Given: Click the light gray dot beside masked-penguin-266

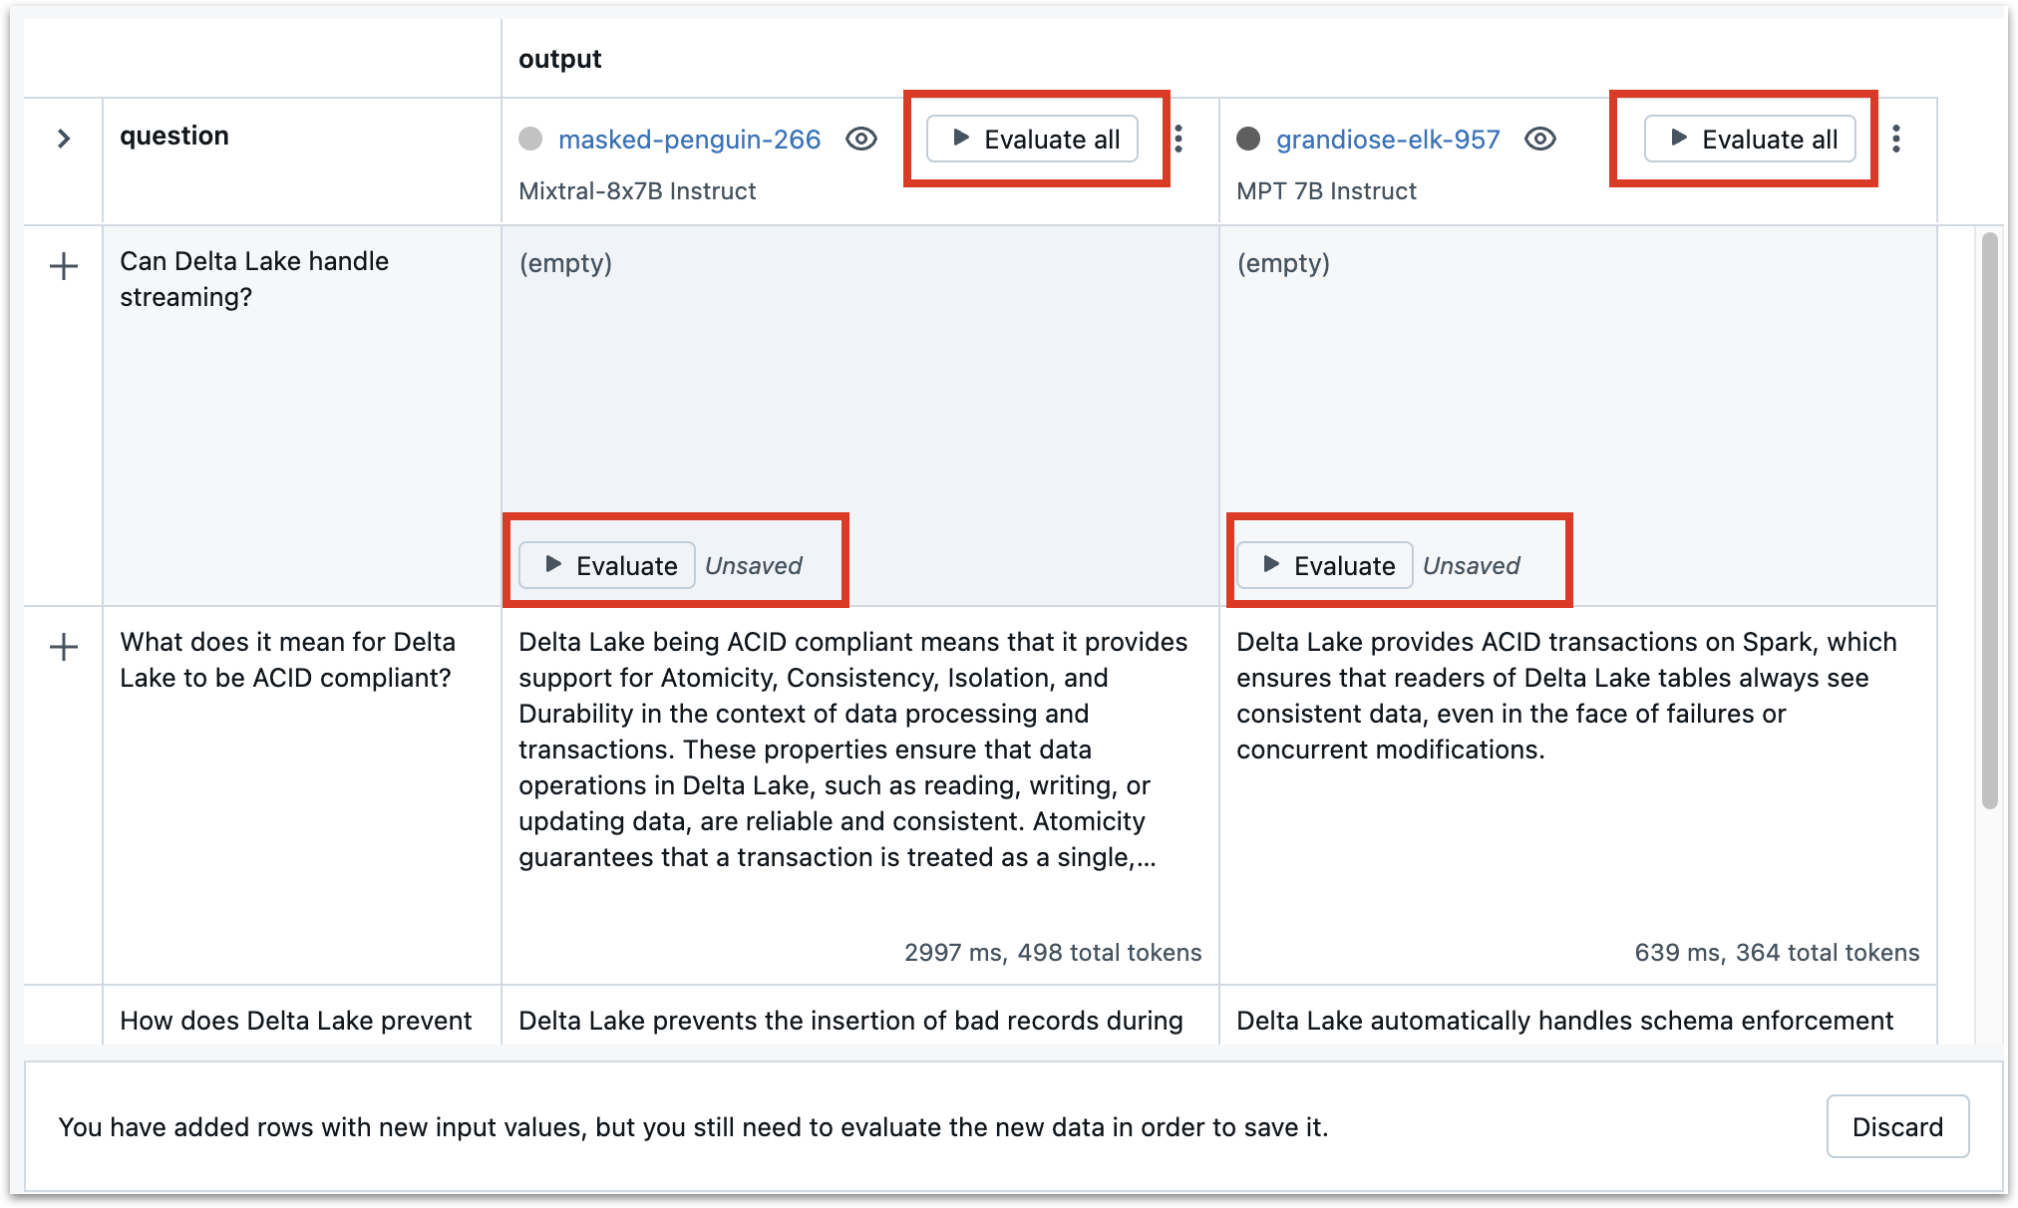Looking at the screenshot, I should pos(530,139).
